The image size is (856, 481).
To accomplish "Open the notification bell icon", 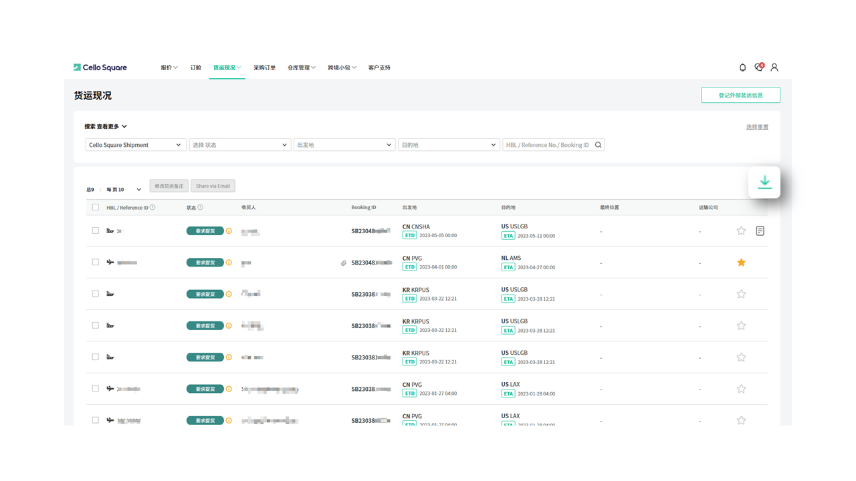I will point(742,67).
